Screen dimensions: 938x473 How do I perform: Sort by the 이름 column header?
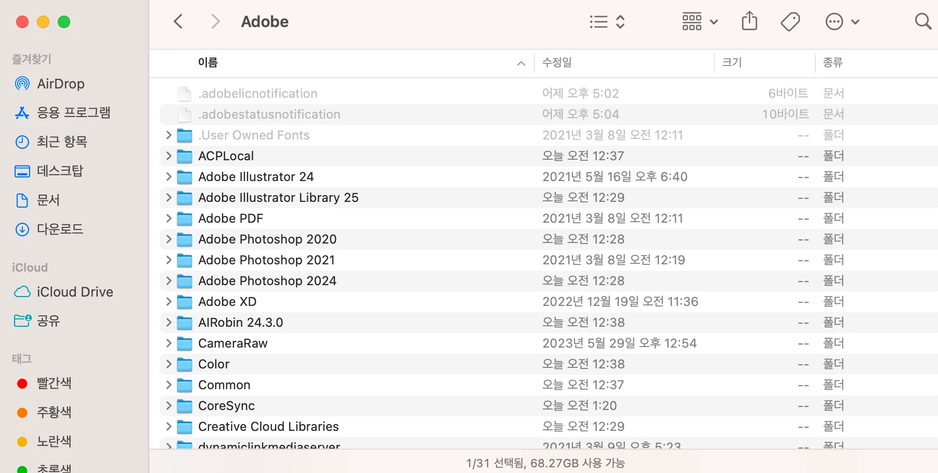(x=208, y=62)
